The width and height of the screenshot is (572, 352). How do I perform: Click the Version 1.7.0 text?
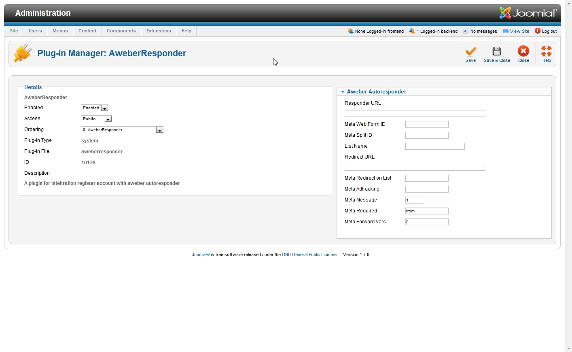(356, 255)
